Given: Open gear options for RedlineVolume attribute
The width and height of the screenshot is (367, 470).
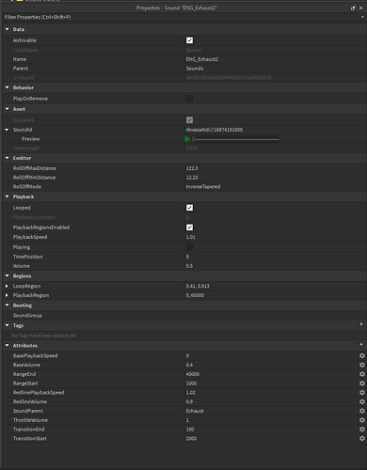Looking at the screenshot, I should 362,401.
